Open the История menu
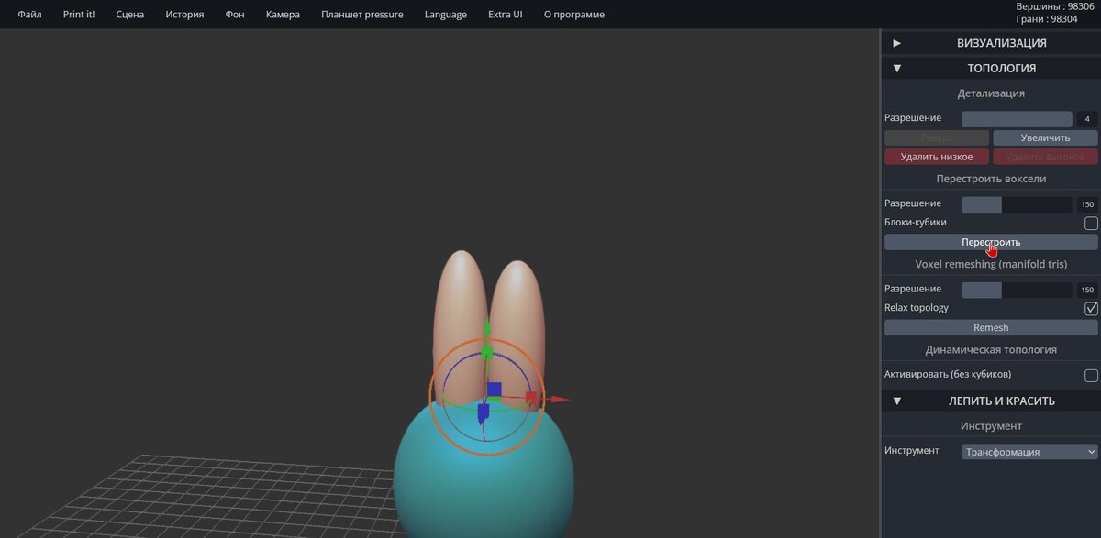The height and width of the screenshot is (538, 1101). tap(184, 15)
